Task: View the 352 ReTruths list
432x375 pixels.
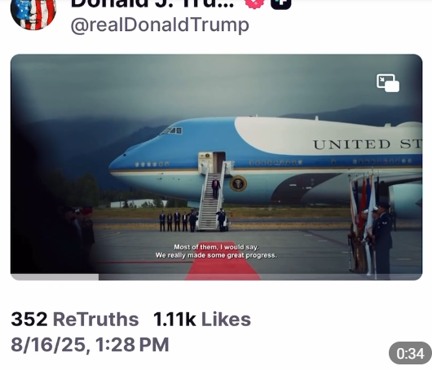Action: click(75, 320)
